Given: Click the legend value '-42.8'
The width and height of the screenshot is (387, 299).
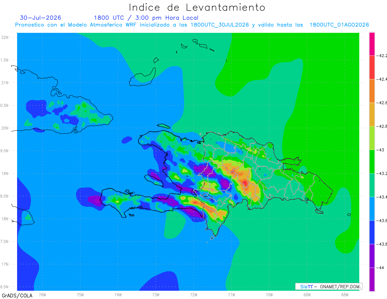Looking at the screenshot, I should pos(382,126).
